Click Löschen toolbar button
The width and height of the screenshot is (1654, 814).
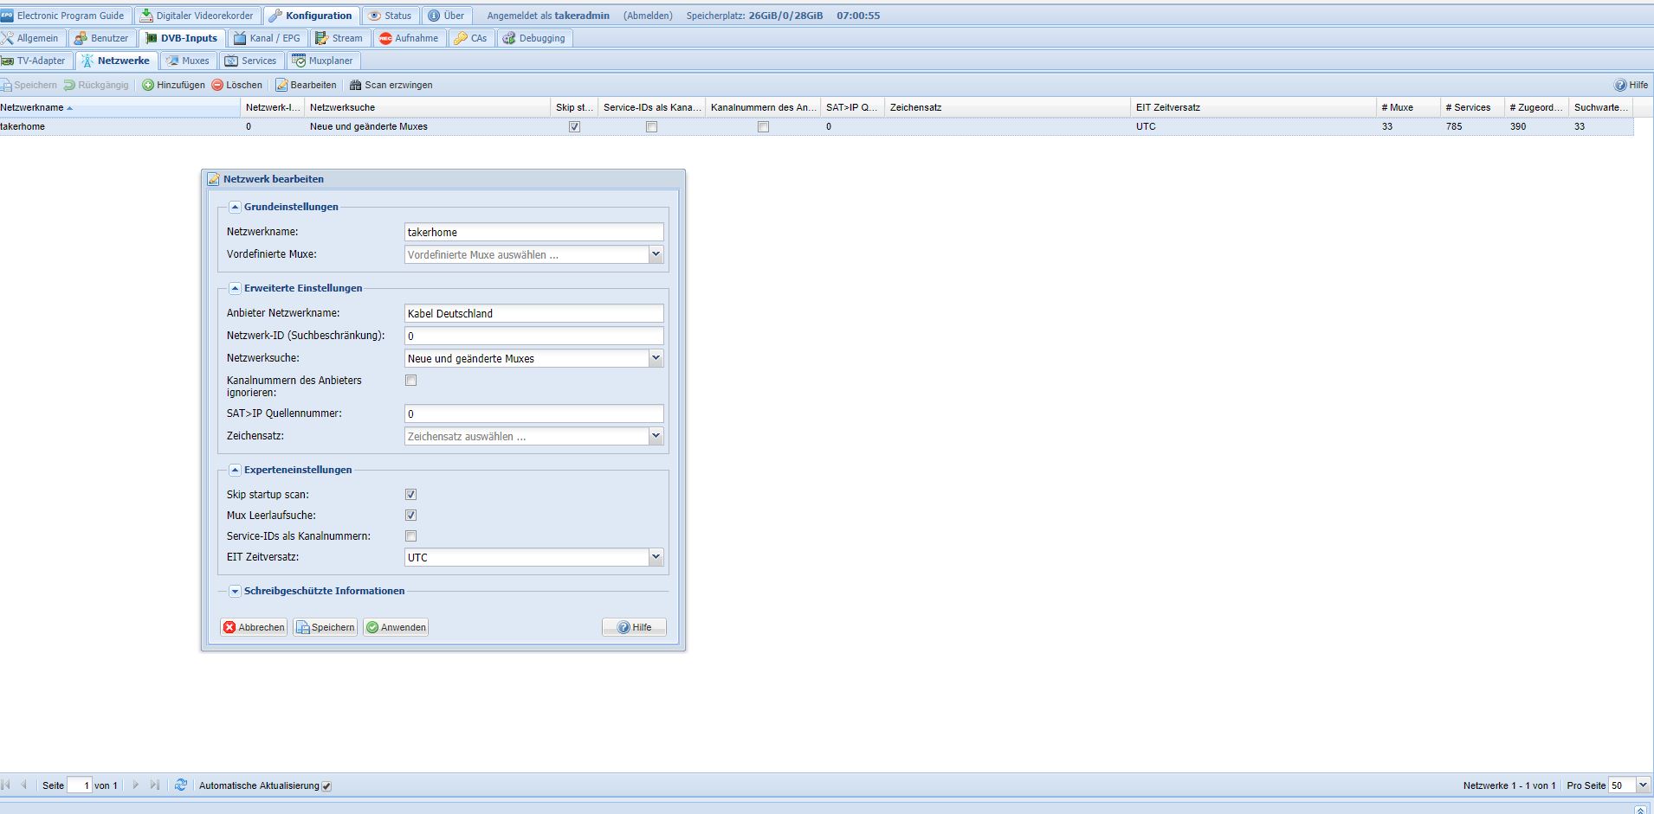237,85
